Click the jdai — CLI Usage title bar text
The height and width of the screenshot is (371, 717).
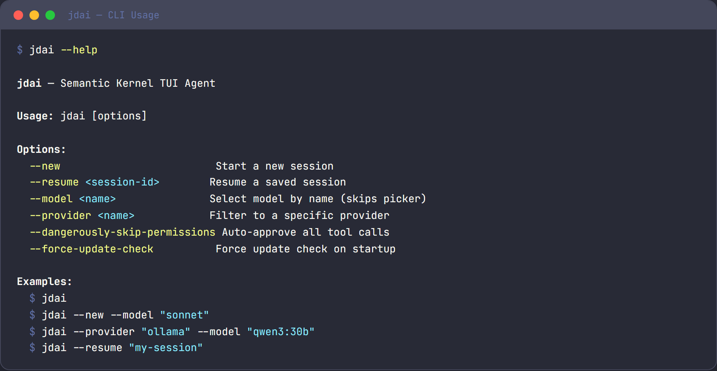[114, 15]
